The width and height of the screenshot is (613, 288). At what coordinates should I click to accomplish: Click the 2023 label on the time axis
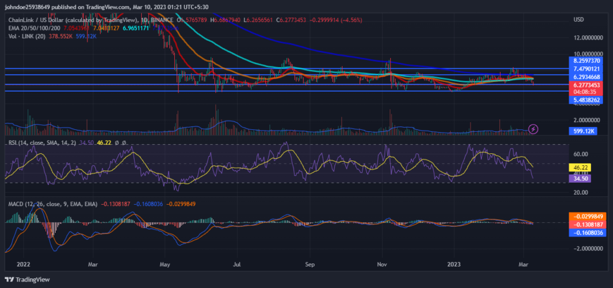454,263
